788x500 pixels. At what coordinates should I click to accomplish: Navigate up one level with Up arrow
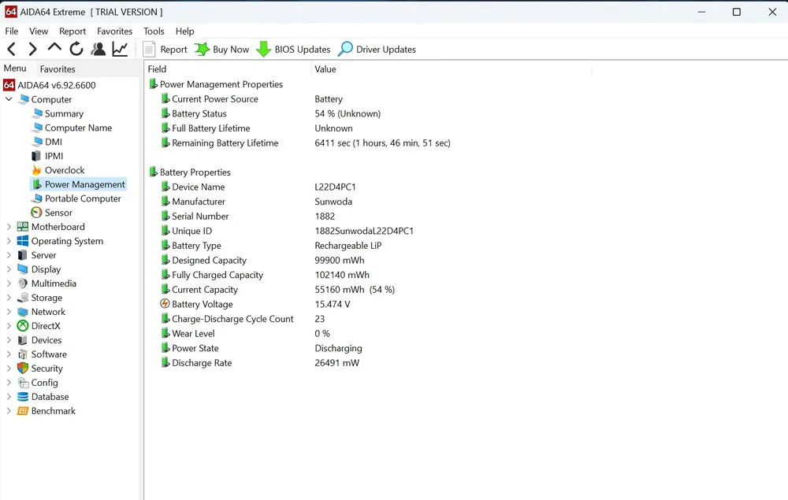click(x=54, y=48)
